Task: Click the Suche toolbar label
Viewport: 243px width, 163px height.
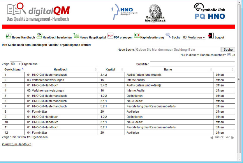Action: point(176,38)
